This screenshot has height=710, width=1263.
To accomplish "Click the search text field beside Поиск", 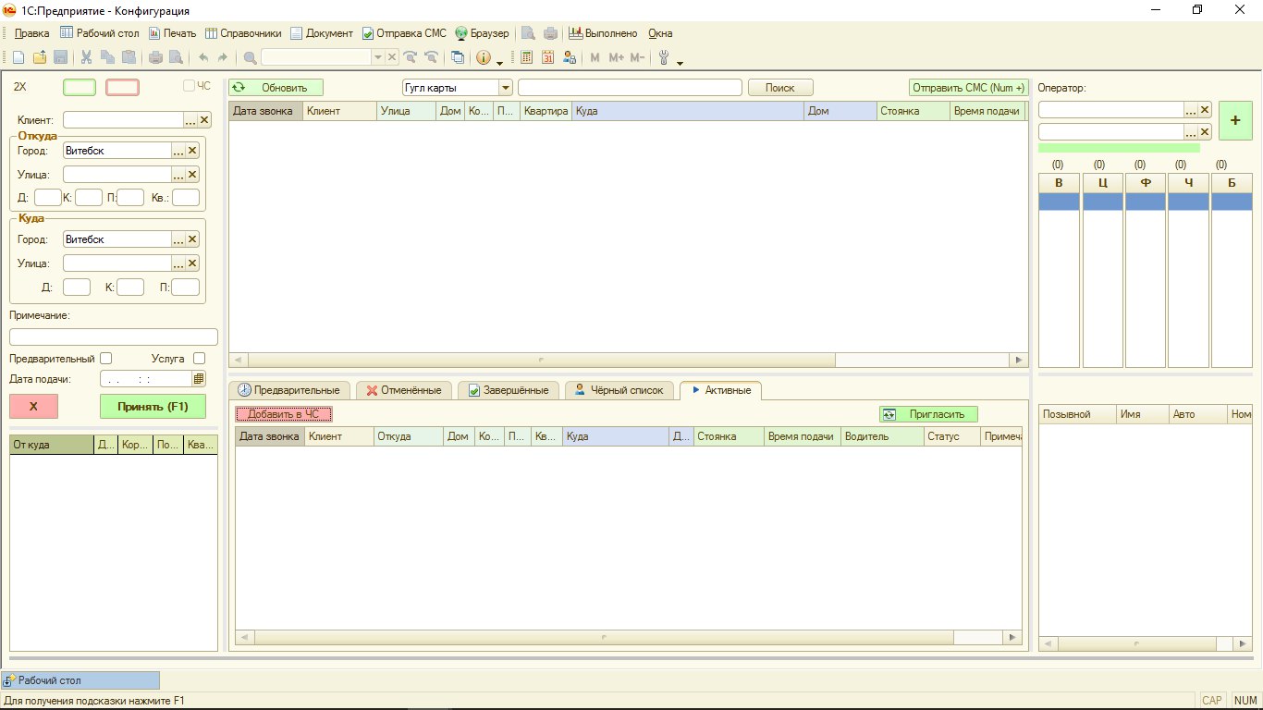I will tap(630, 88).
